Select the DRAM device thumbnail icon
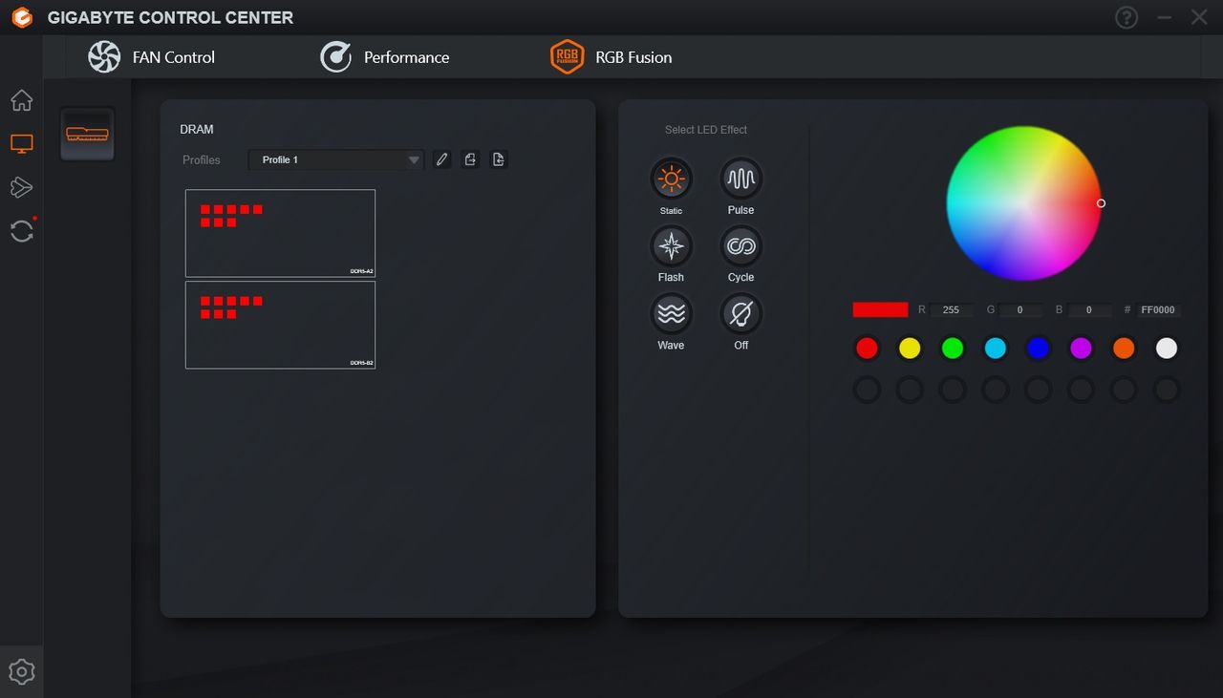Image resolution: width=1223 pixels, height=698 pixels. [87, 134]
